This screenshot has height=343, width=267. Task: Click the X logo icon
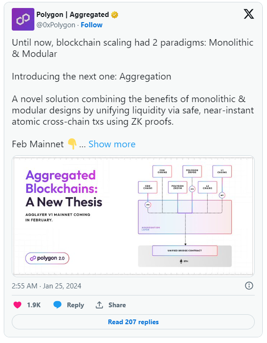point(249,14)
